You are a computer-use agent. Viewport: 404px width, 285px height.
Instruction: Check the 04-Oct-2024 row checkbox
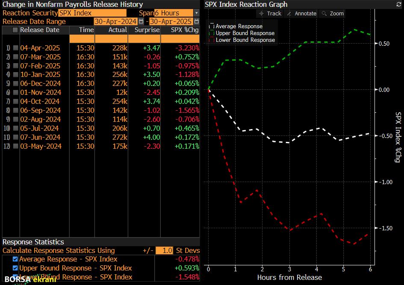[16, 101]
